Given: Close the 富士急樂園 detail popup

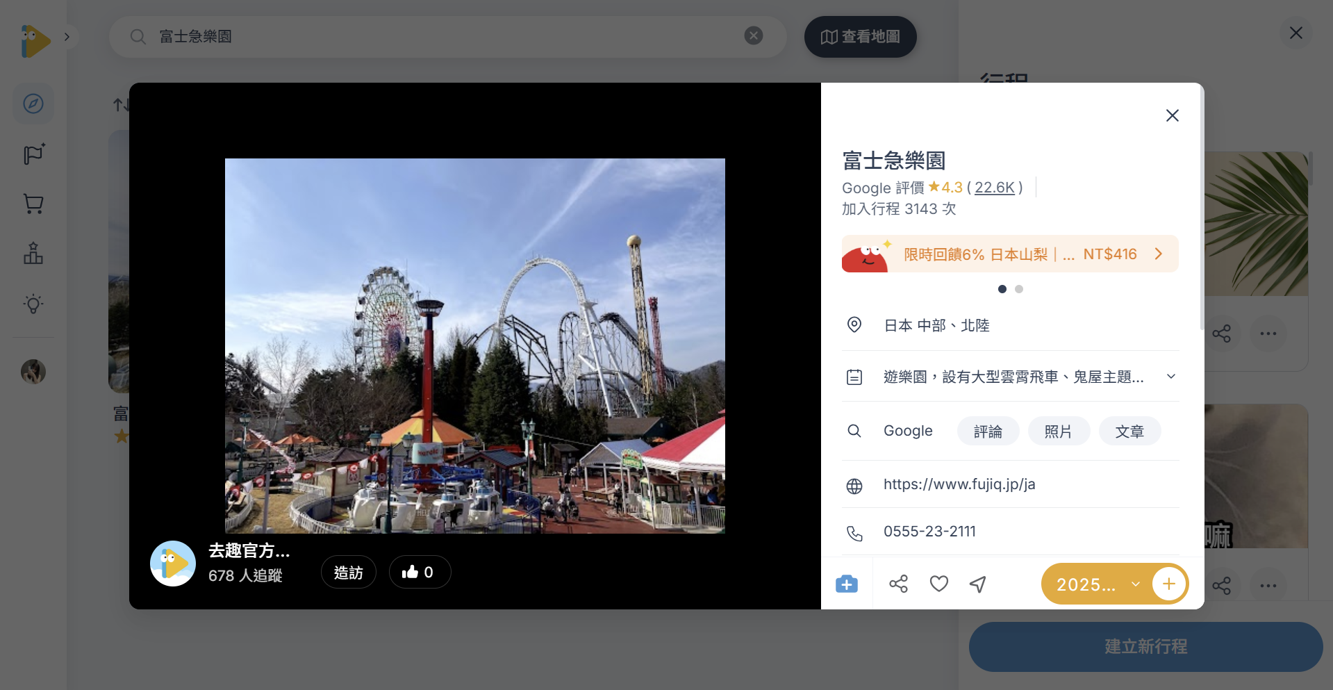Looking at the screenshot, I should [x=1172, y=115].
